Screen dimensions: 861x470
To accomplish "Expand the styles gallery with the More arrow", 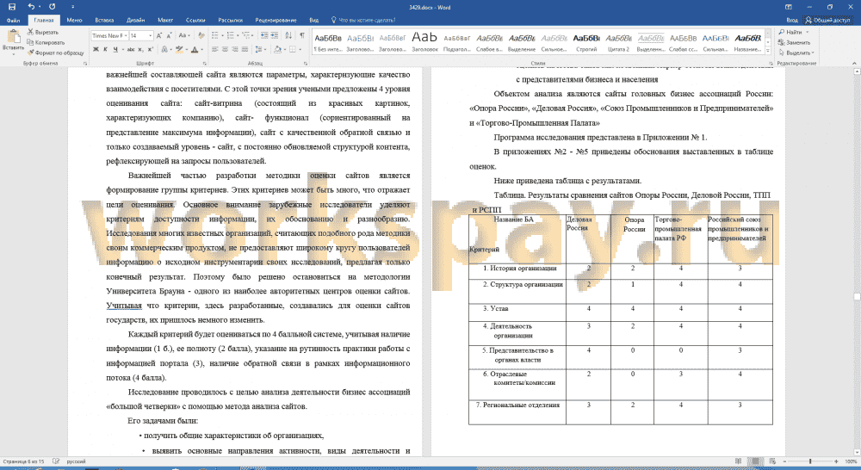I will click(x=768, y=51).
